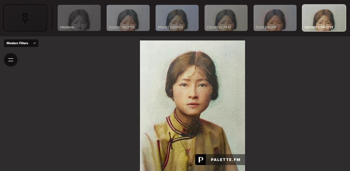Switch to the Colorful Past filter
Screen dimensions: 350x171
pyautogui.click(x=226, y=16)
